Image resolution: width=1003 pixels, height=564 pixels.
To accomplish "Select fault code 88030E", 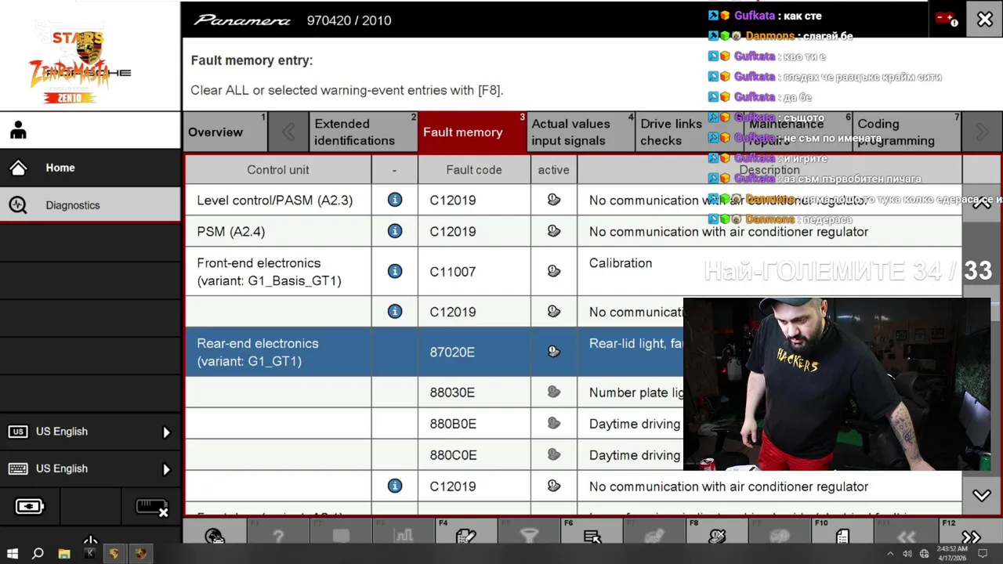I will pos(452,392).
